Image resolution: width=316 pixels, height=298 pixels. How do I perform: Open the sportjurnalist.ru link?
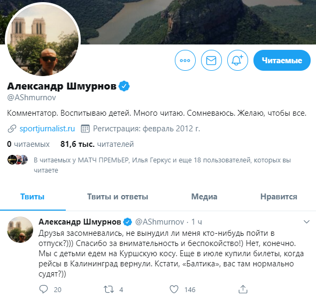47,129
